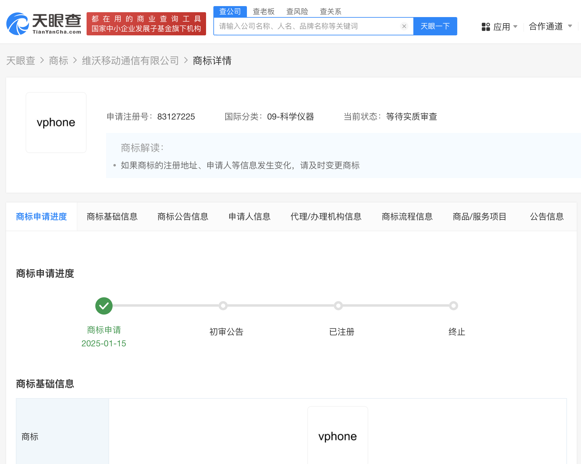
Task: Click the 初审公告 timeline node
Action: pyautogui.click(x=223, y=306)
